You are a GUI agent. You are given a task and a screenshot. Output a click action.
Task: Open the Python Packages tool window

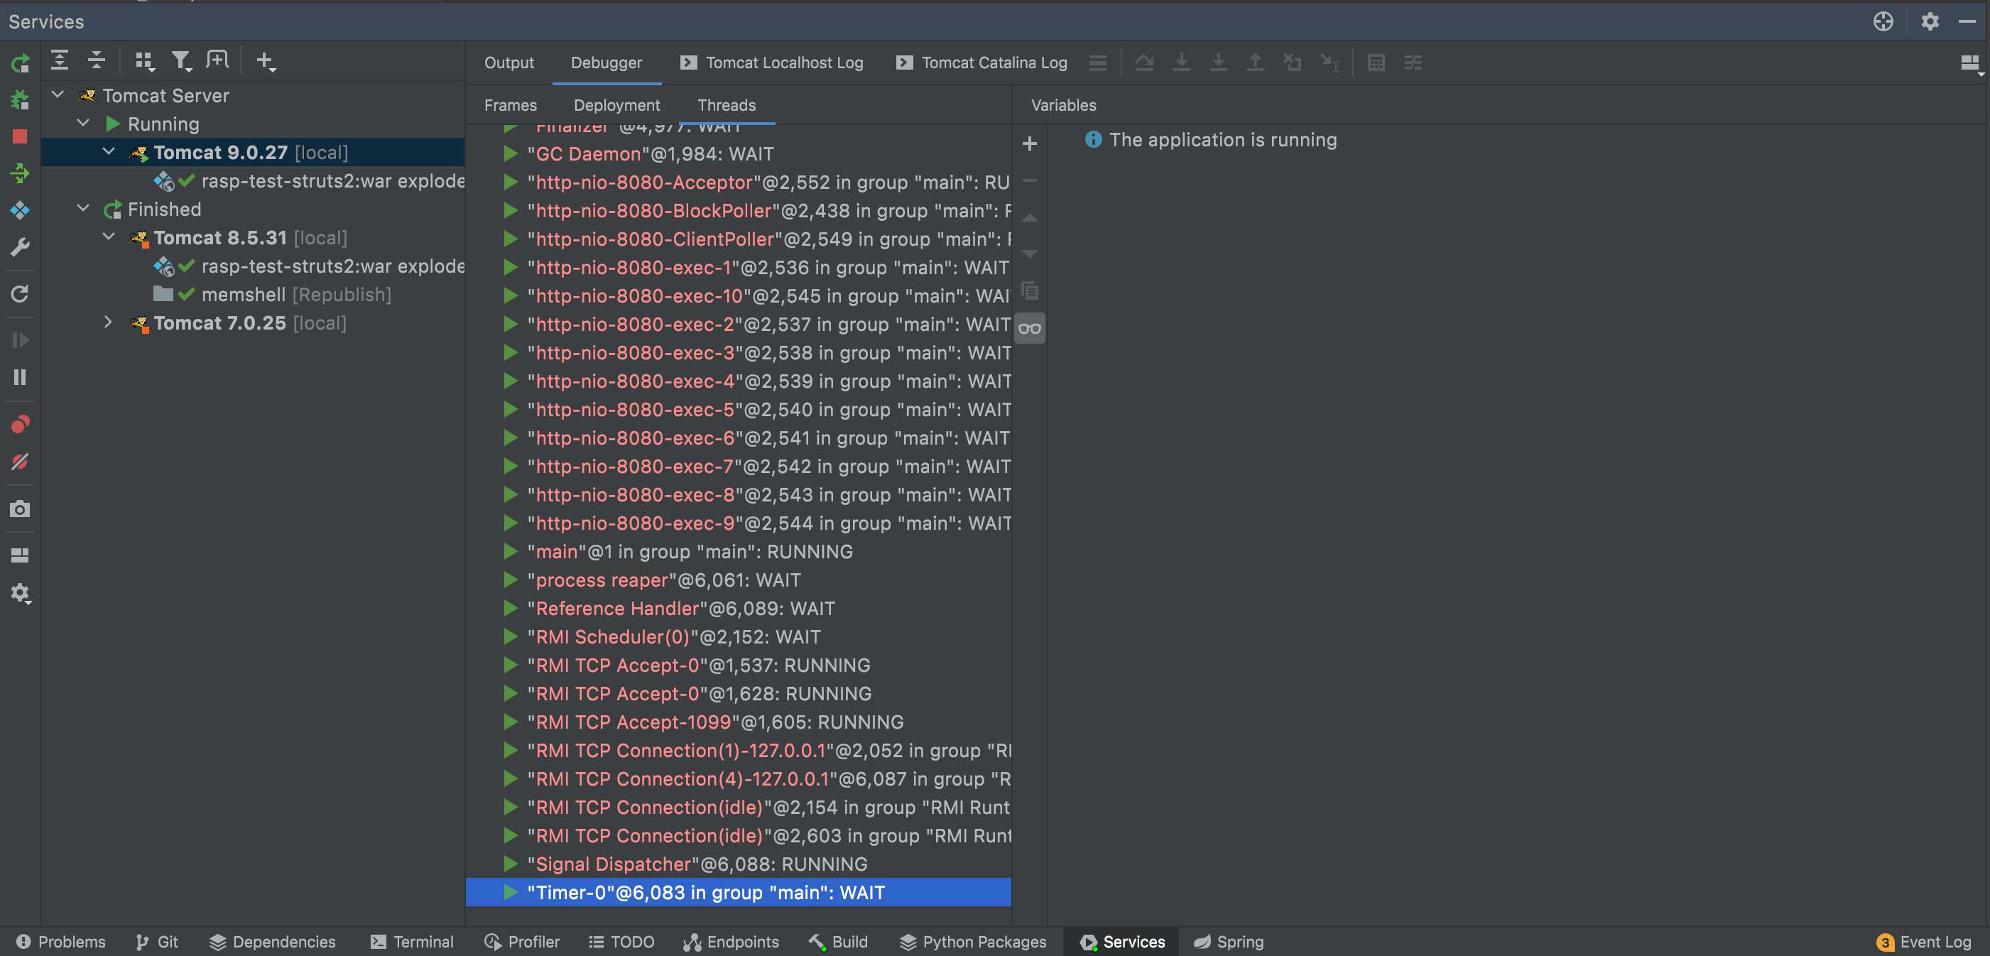pos(974,941)
